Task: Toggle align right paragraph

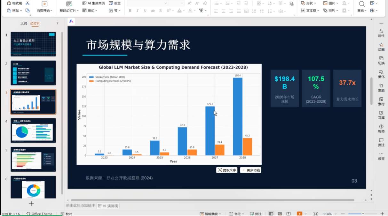Action: (x=231, y=11)
